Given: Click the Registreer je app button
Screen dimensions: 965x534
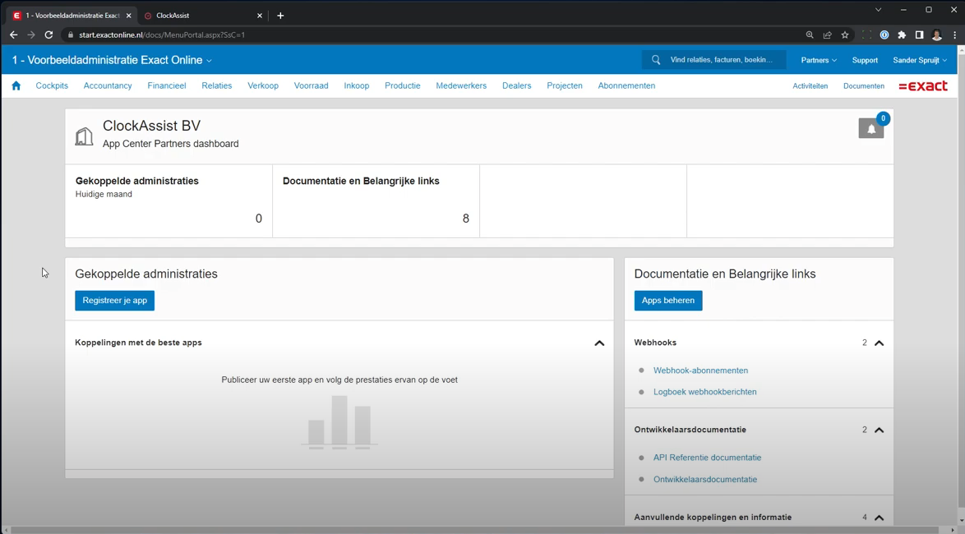Looking at the screenshot, I should pos(114,301).
